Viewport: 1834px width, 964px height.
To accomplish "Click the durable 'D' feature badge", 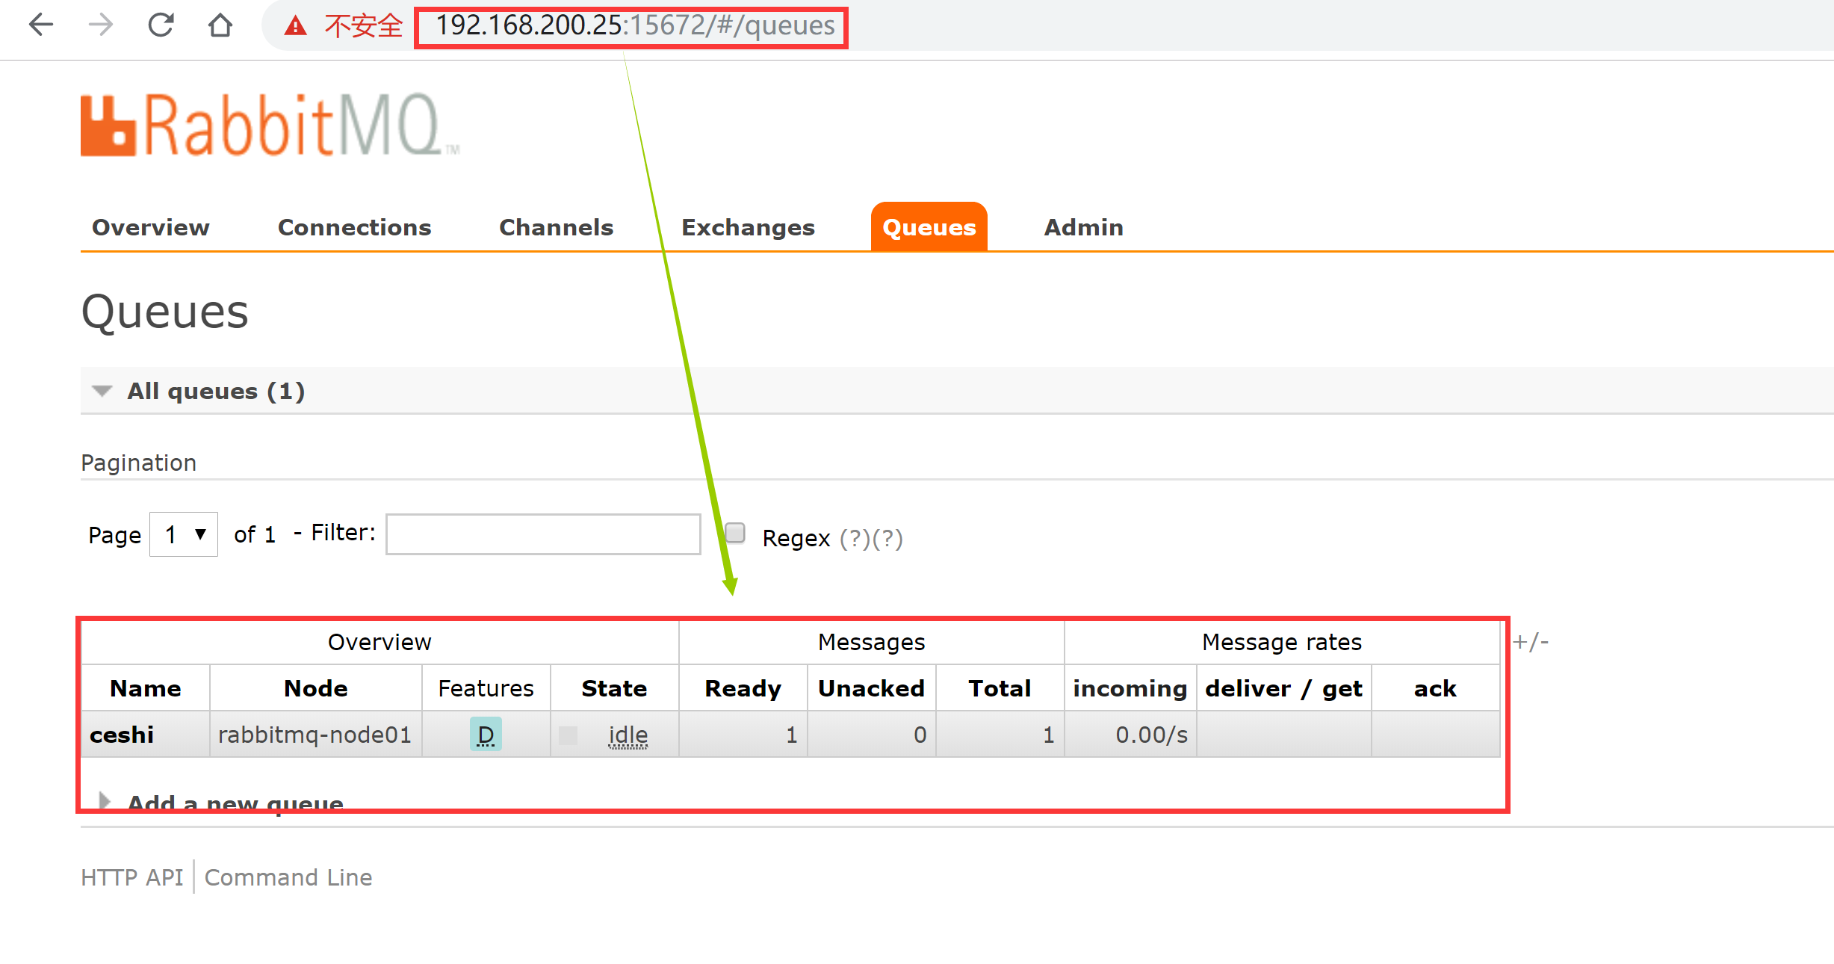I will tap(486, 735).
